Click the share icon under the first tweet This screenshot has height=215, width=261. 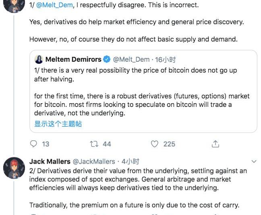point(215,144)
